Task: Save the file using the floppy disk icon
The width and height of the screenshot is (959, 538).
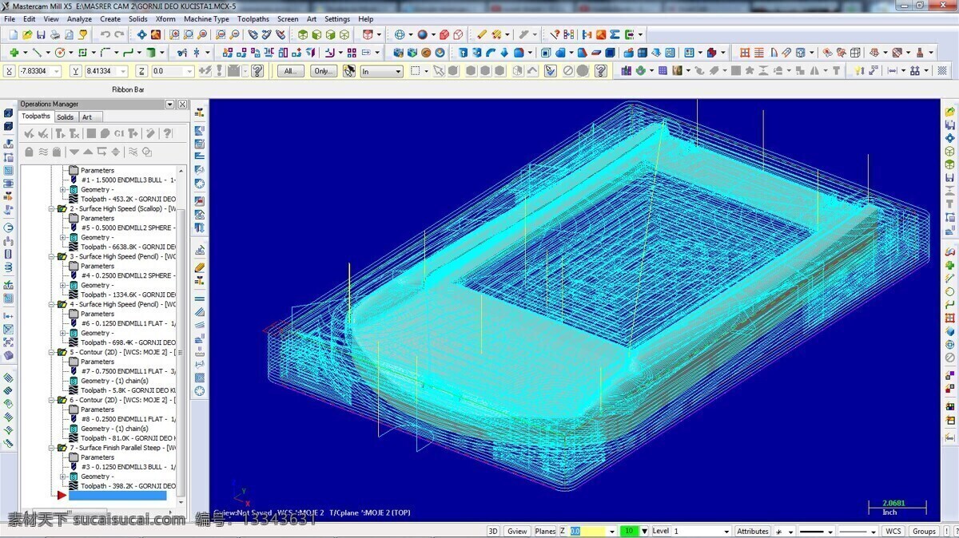Action: [41, 35]
